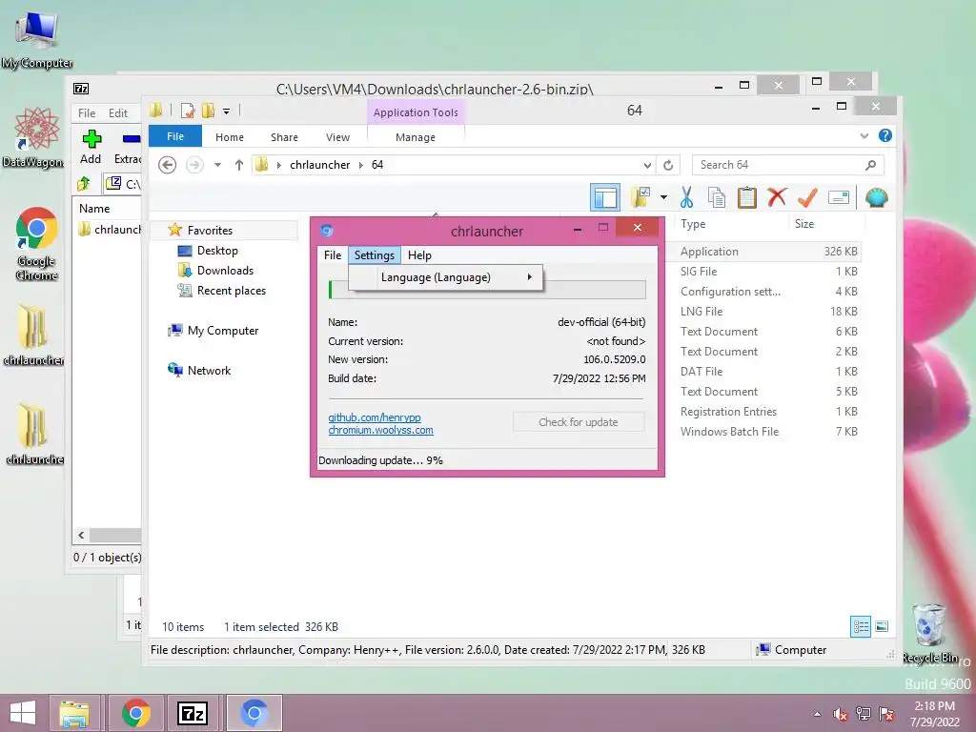Sort by Type column header
Screen dimensions: 976x732
pyautogui.click(x=693, y=224)
